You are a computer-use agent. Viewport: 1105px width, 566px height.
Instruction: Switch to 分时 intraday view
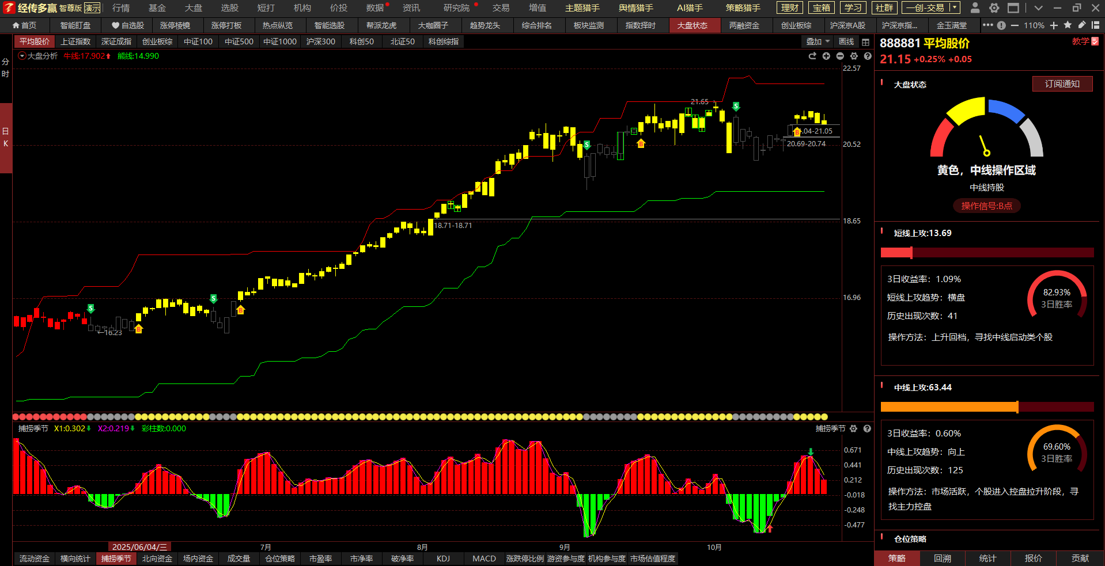click(x=5, y=67)
